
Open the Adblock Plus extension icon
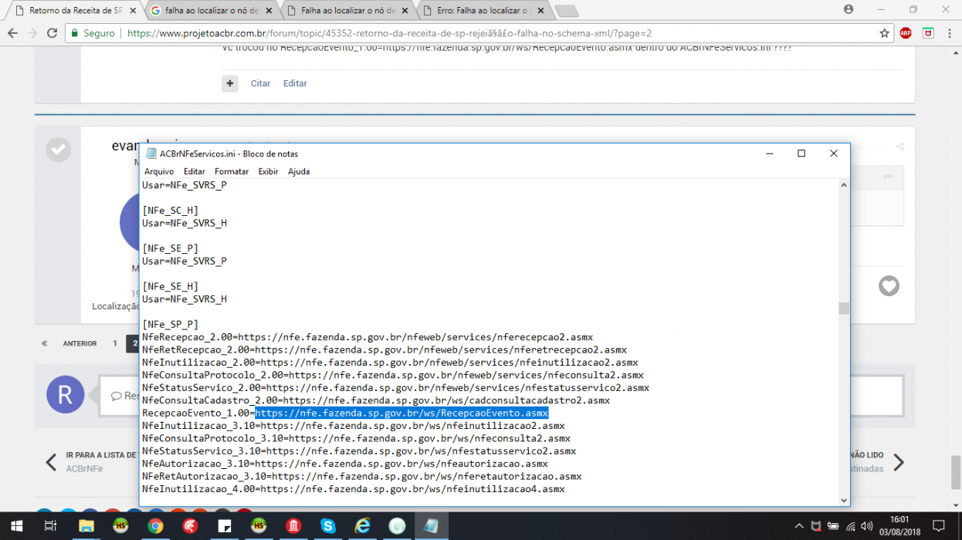point(906,33)
